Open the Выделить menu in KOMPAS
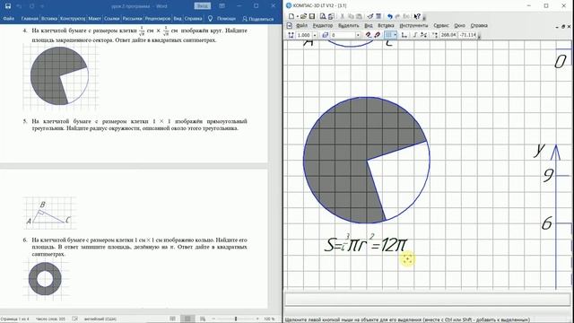The height and width of the screenshot is (323, 574). click(x=349, y=26)
